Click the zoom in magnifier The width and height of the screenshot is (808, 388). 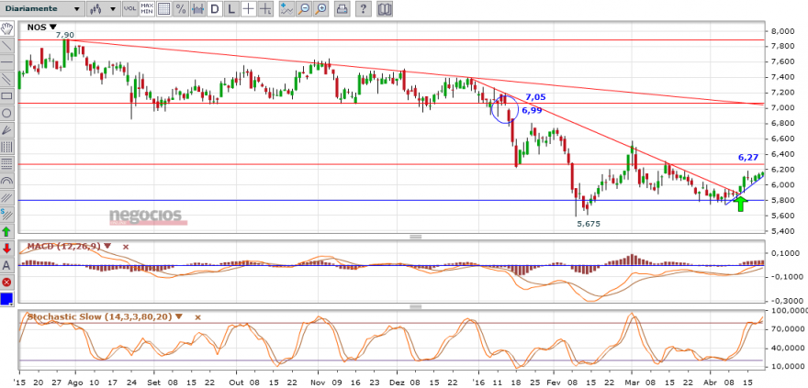(321, 9)
